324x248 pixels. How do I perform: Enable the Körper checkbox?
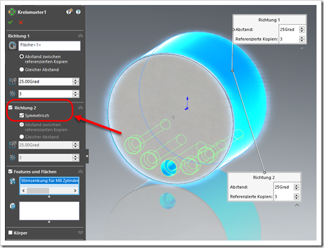11,232
